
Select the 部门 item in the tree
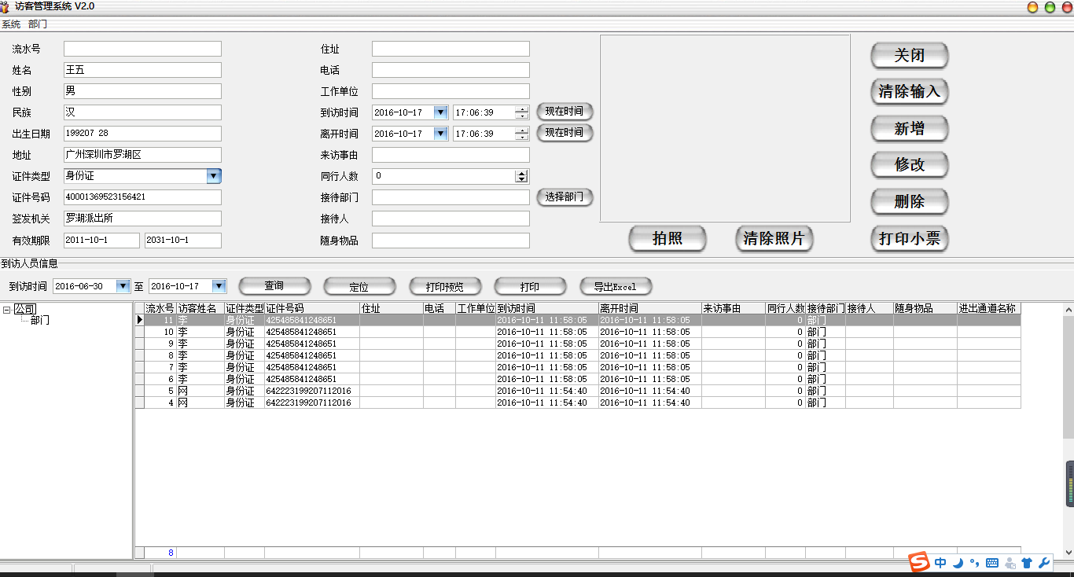tap(40, 321)
